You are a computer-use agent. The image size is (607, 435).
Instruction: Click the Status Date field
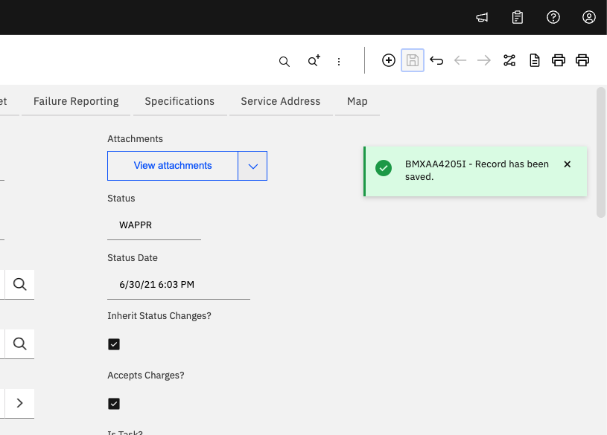179,284
